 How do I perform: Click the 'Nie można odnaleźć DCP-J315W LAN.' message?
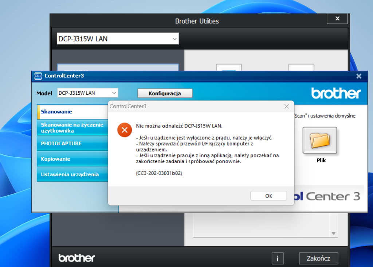179,126
